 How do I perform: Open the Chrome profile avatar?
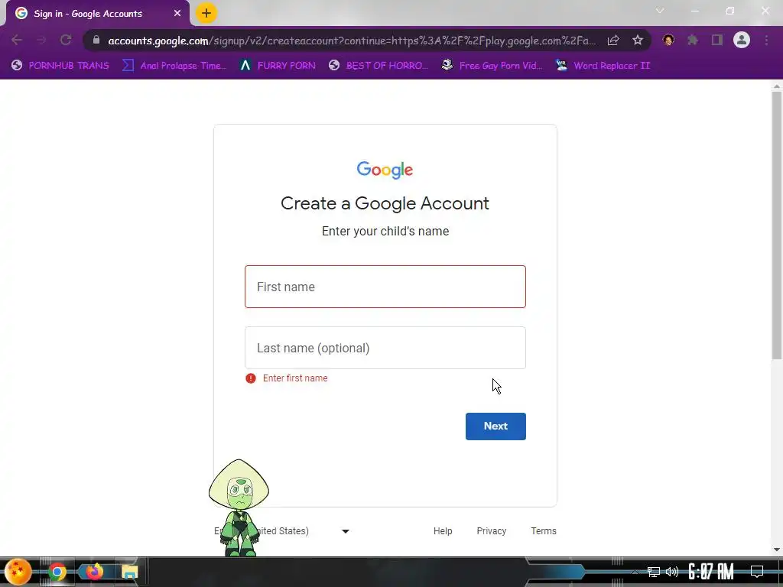tap(742, 40)
